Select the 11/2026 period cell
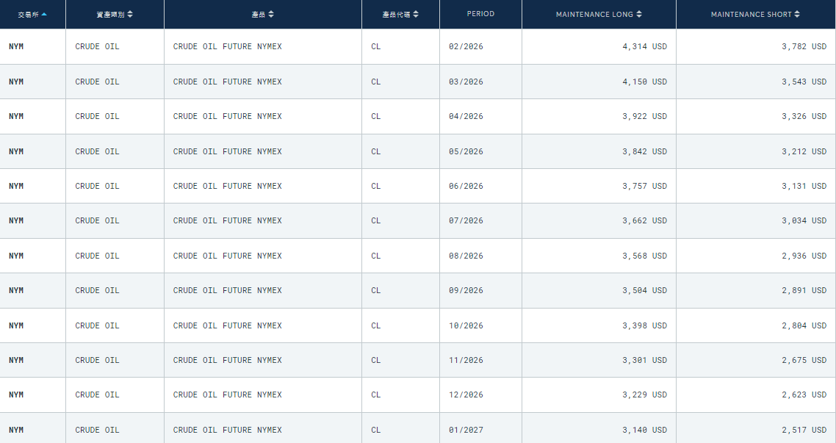The image size is (836, 443). 466,360
